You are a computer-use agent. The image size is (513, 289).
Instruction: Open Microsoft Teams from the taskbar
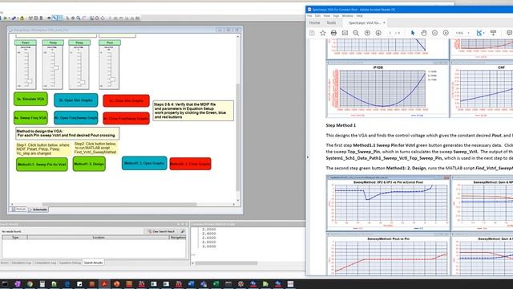click(x=203, y=284)
